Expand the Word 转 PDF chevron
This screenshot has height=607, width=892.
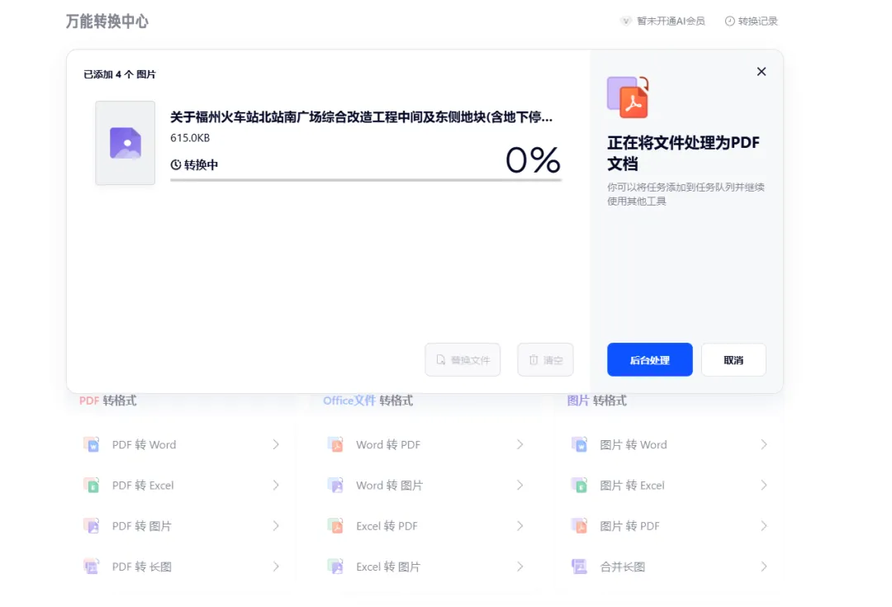(x=520, y=444)
